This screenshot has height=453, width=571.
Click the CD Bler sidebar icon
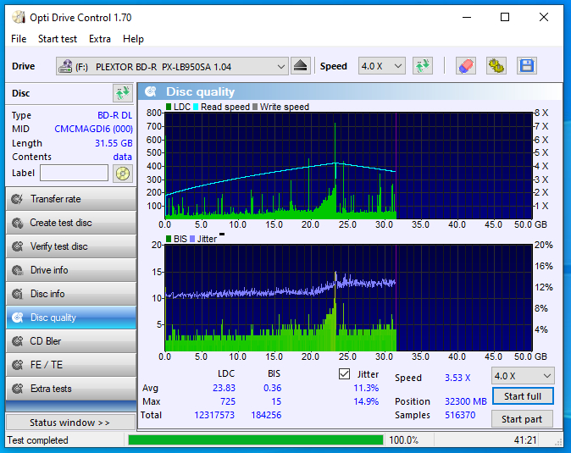[x=17, y=341]
